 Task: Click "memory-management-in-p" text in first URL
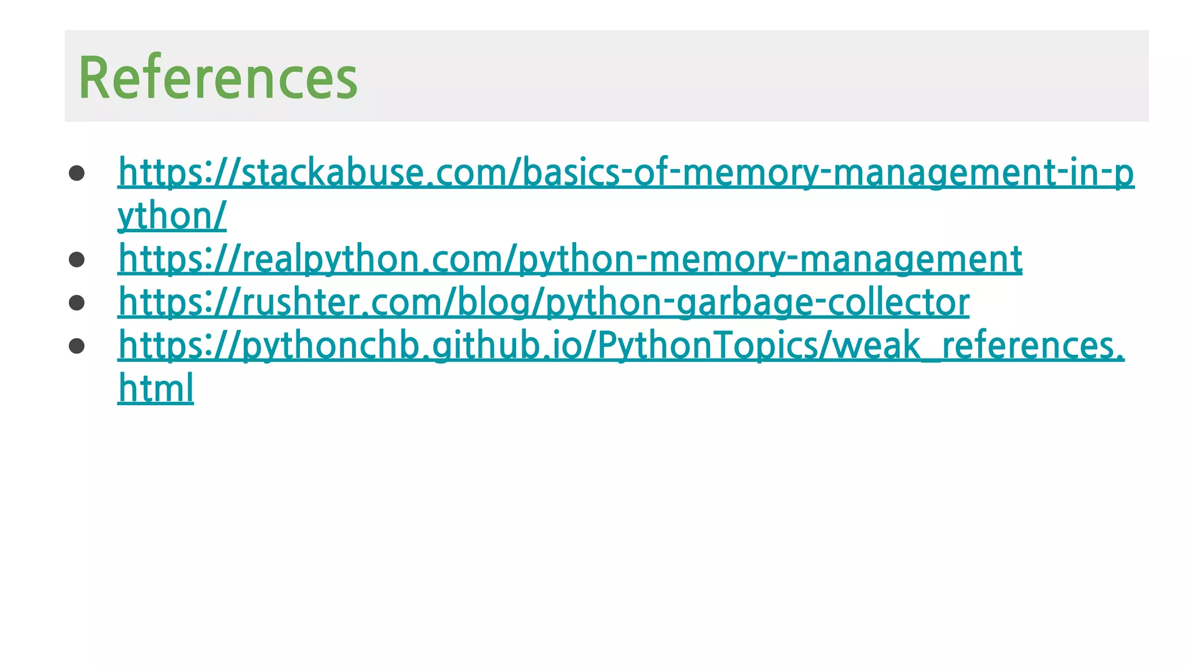[x=908, y=173]
